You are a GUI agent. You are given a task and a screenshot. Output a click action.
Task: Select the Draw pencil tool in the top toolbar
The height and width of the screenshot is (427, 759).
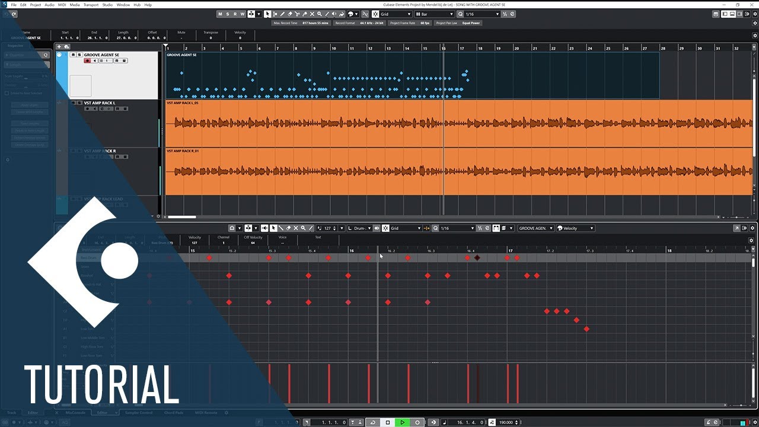click(x=282, y=14)
